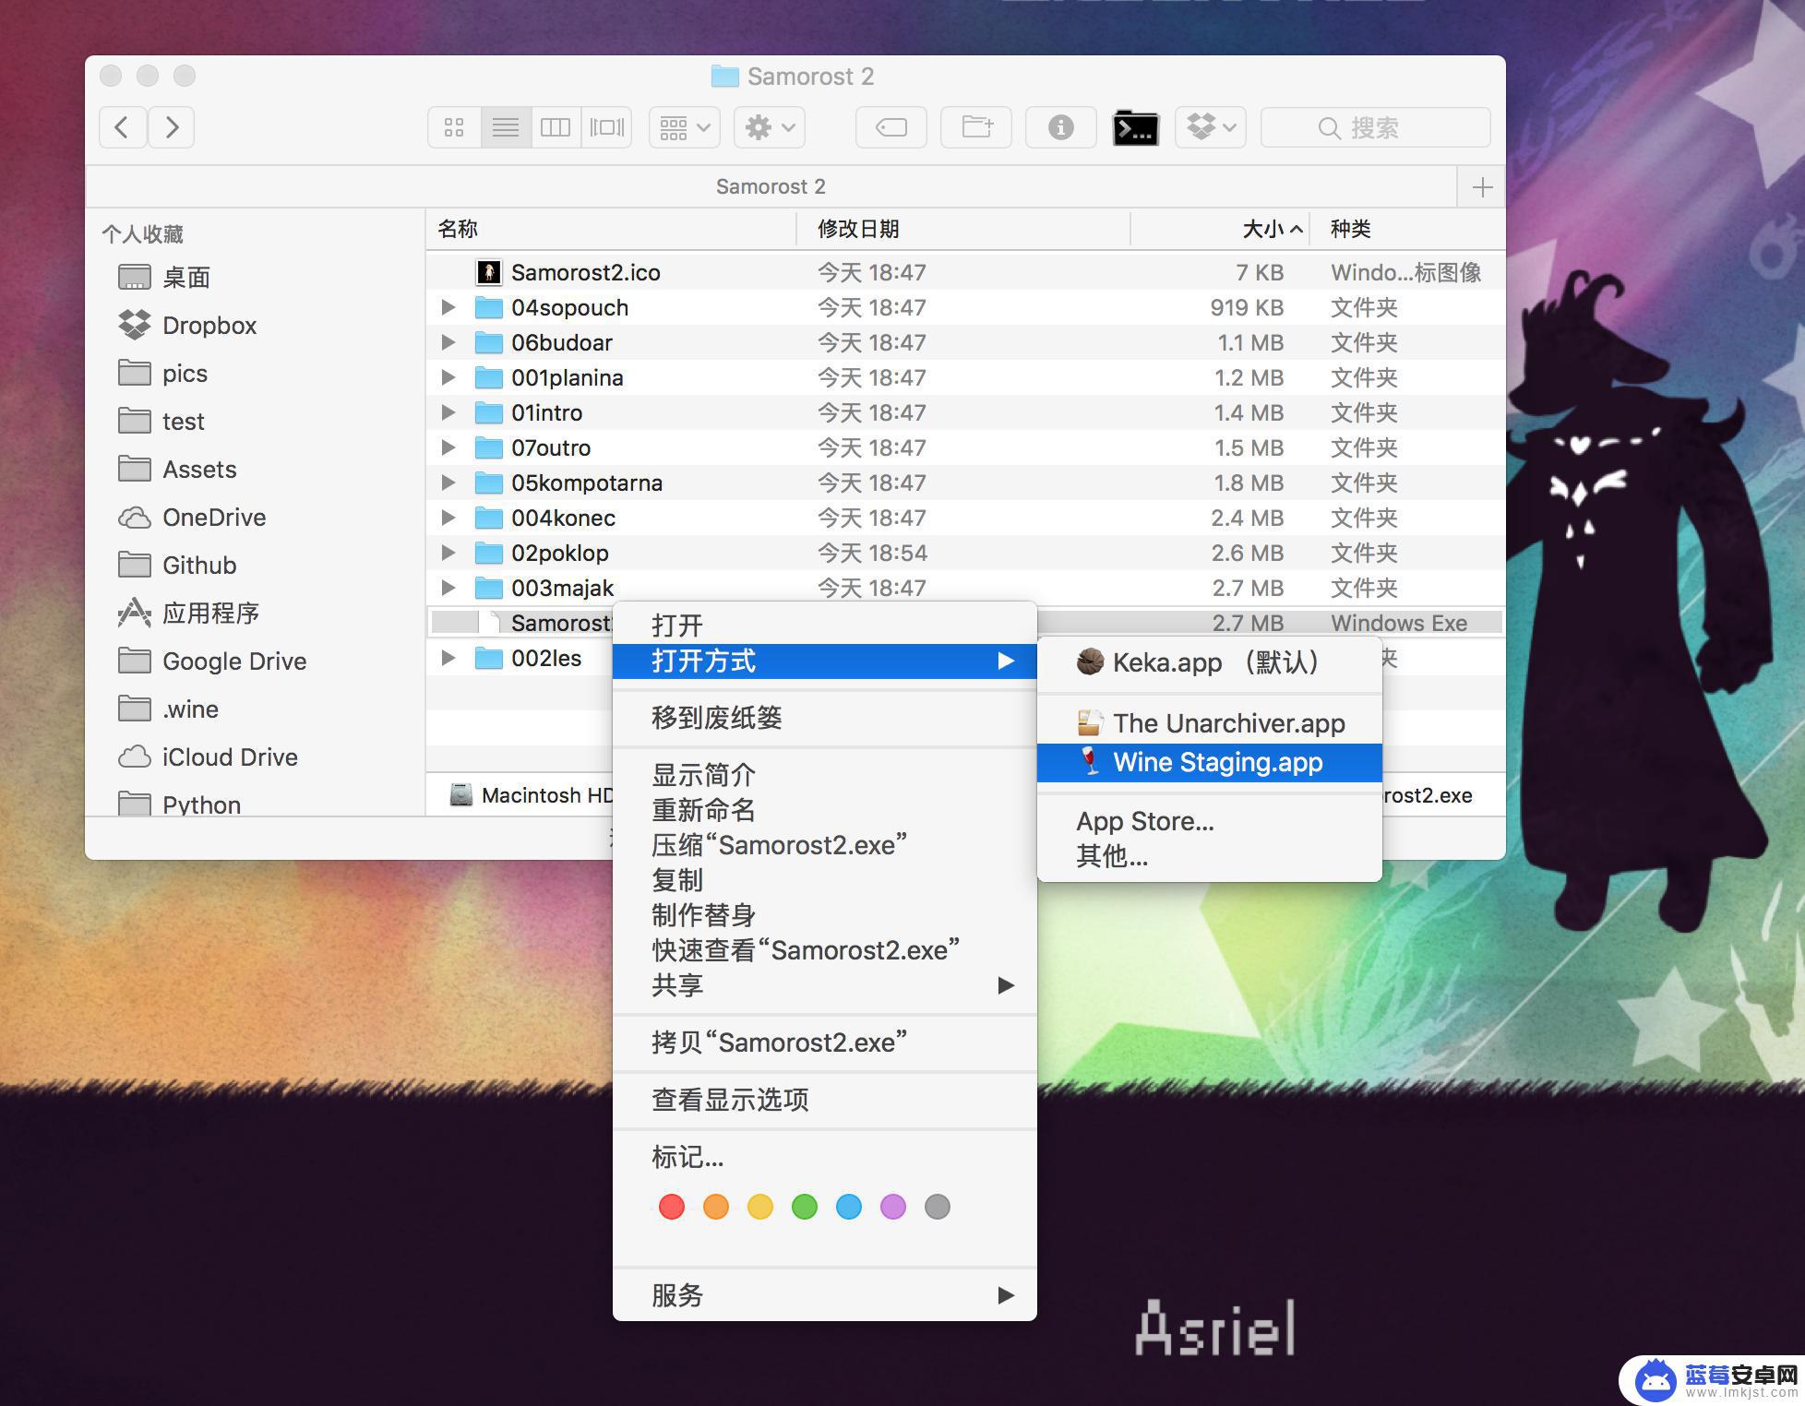Viewport: 1805px width, 1406px height.
Task: Select the Samorost 2 tab
Action: [771, 186]
